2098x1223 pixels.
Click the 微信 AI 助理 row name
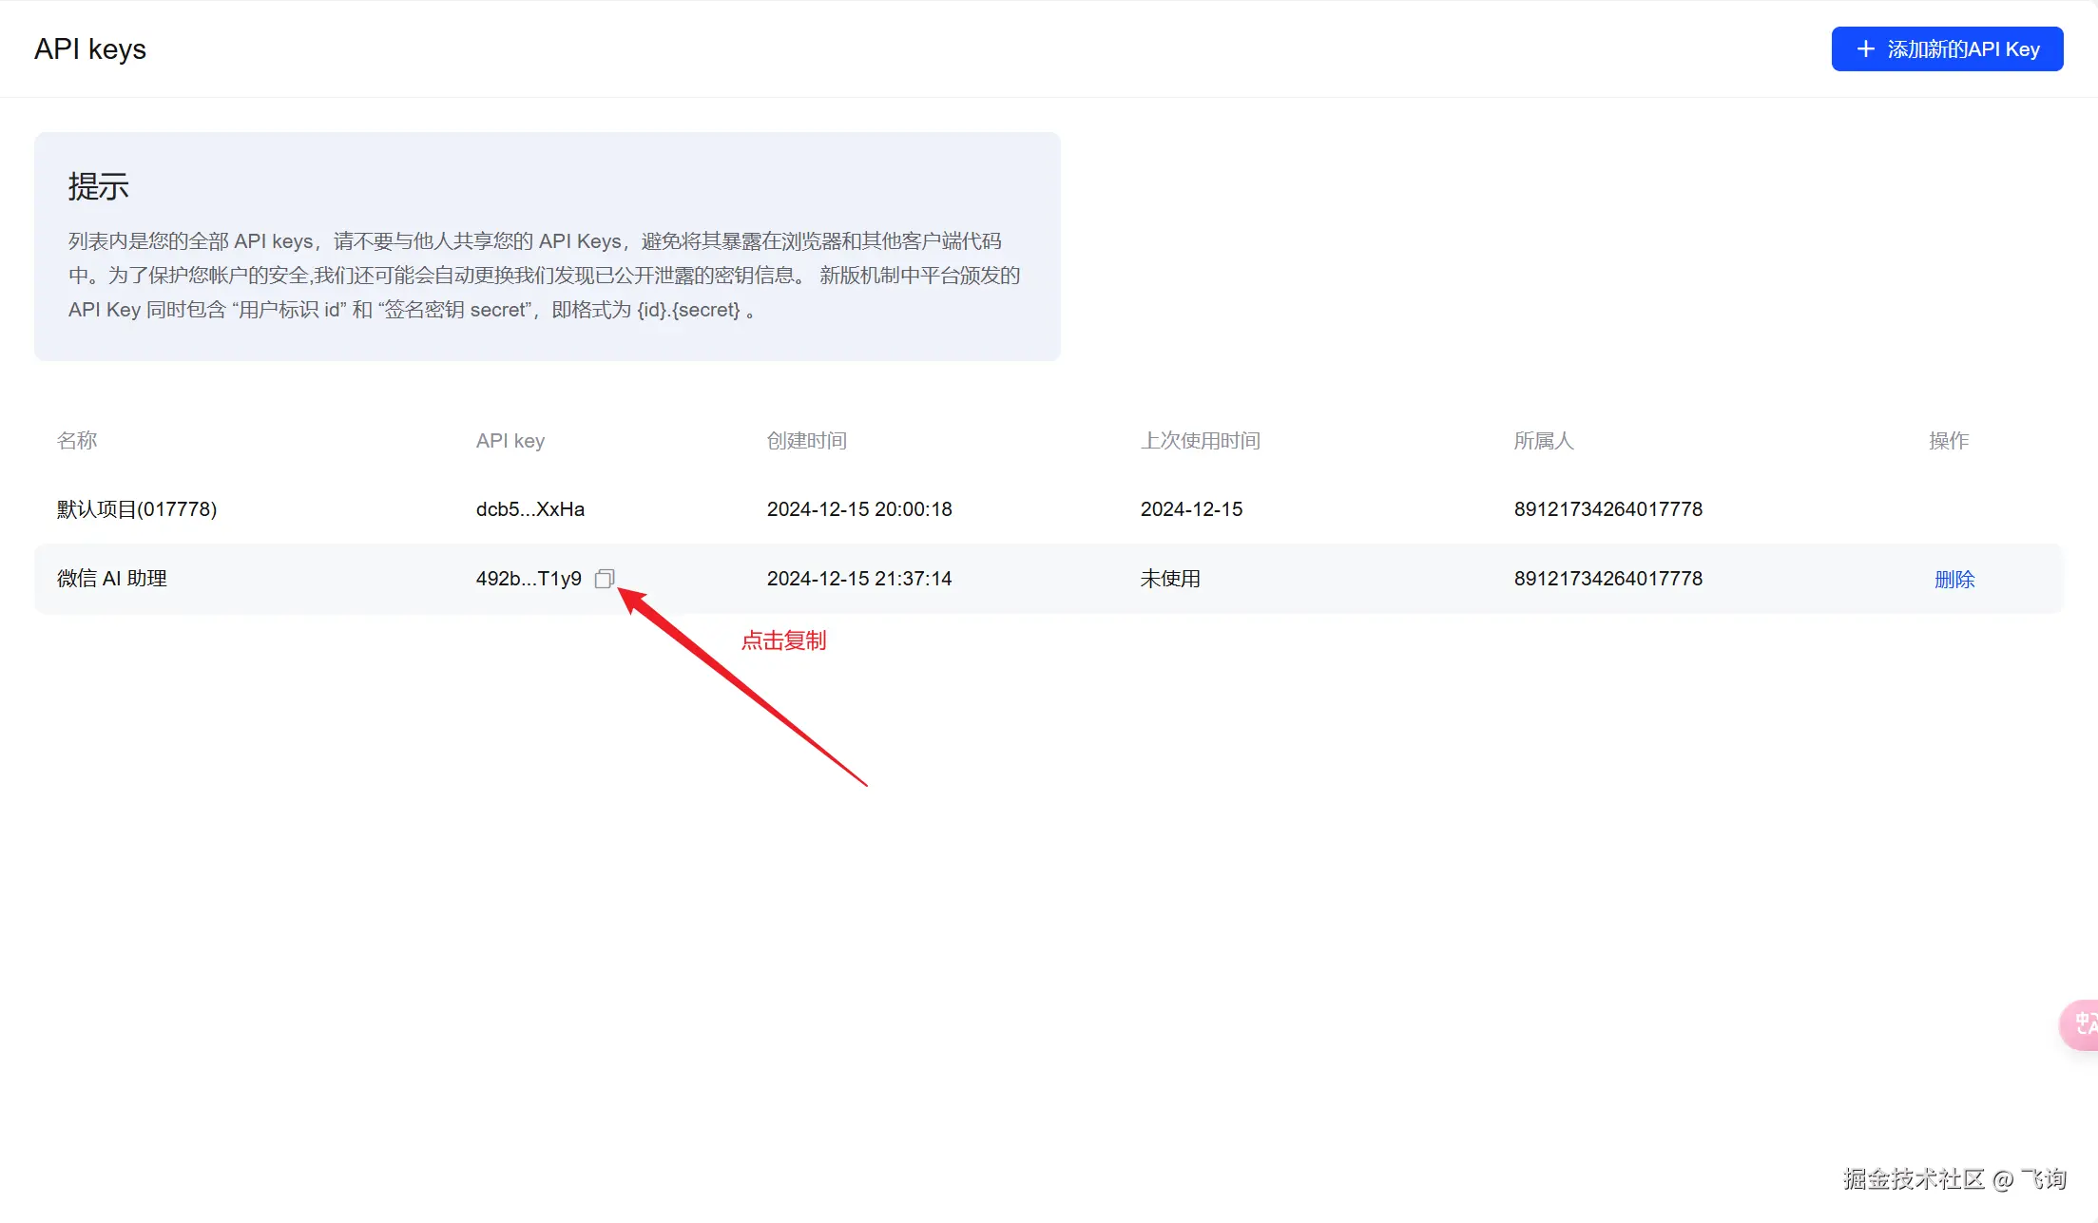pyautogui.click(x=112, y=579)
